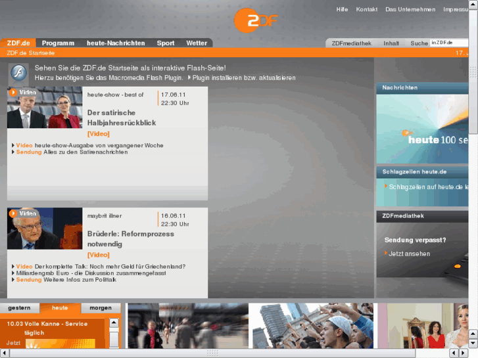Open the Programm tab

[x=58, y=43]
